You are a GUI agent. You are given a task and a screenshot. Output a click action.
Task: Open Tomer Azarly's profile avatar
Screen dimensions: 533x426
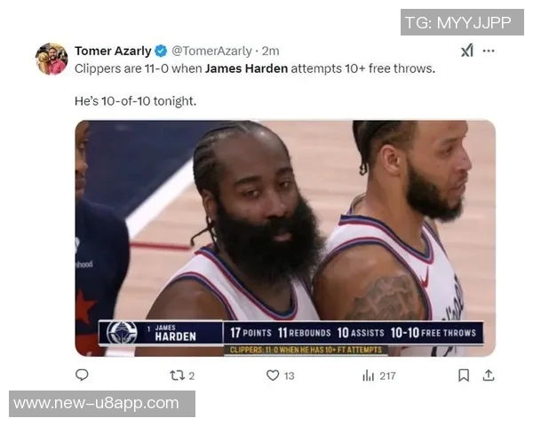click(52, 59)
